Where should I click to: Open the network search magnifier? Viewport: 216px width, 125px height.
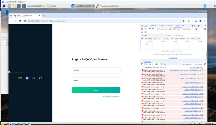point(153,29)
